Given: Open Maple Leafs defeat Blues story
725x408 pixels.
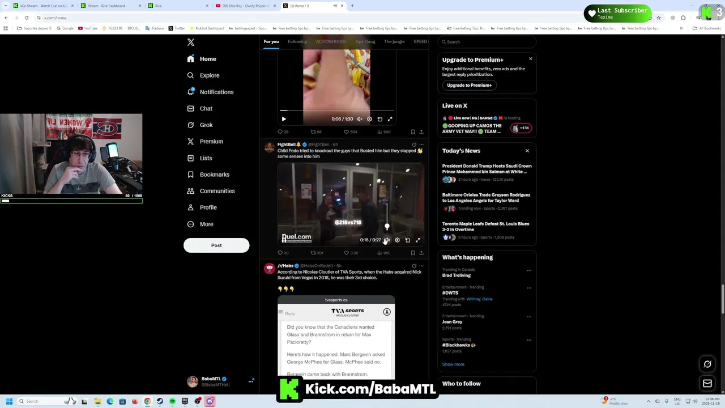Looking at the screenshot, I should (487, 230).
